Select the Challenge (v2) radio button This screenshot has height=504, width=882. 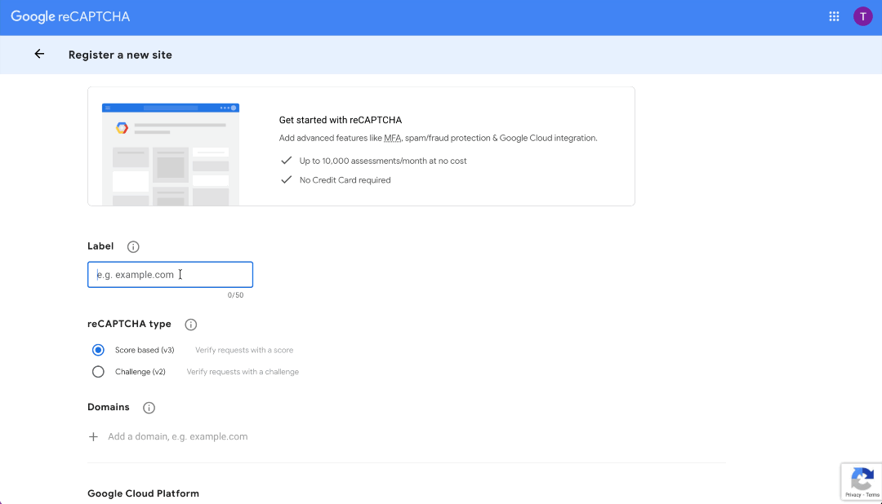98,371
